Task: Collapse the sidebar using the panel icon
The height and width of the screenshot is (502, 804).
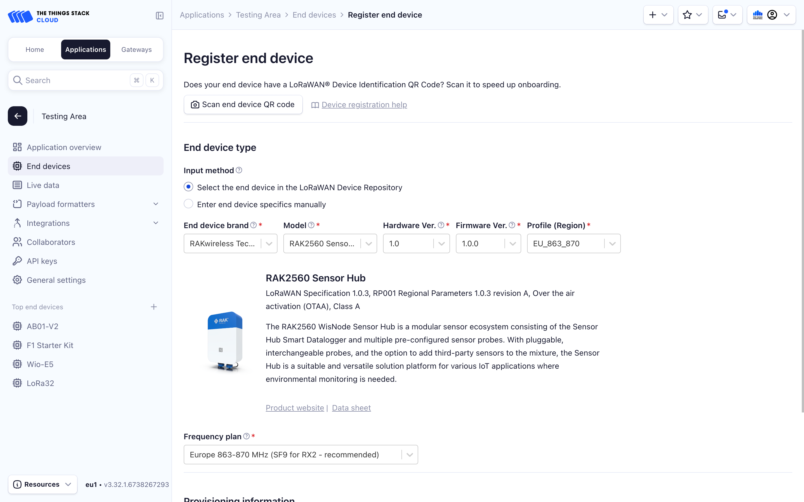Action: (x=159, y=16)
